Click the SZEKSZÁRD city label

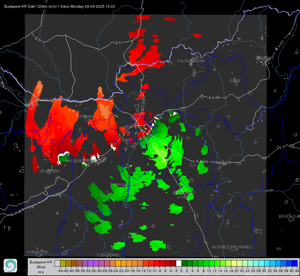tap(108, 255)
